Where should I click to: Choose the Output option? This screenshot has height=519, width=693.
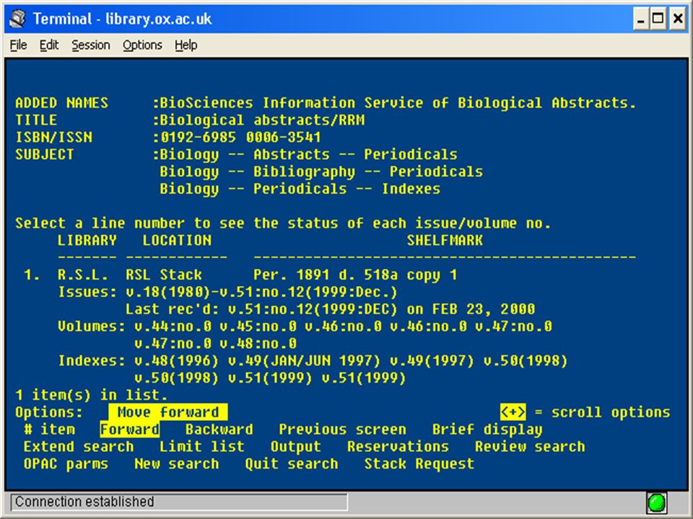tap(296, 447)
